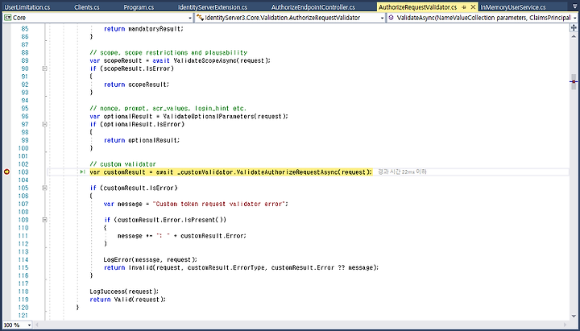Switch to the Clients.cs tab
Screen dimensions: 580x331
click(x=86, y=7)
